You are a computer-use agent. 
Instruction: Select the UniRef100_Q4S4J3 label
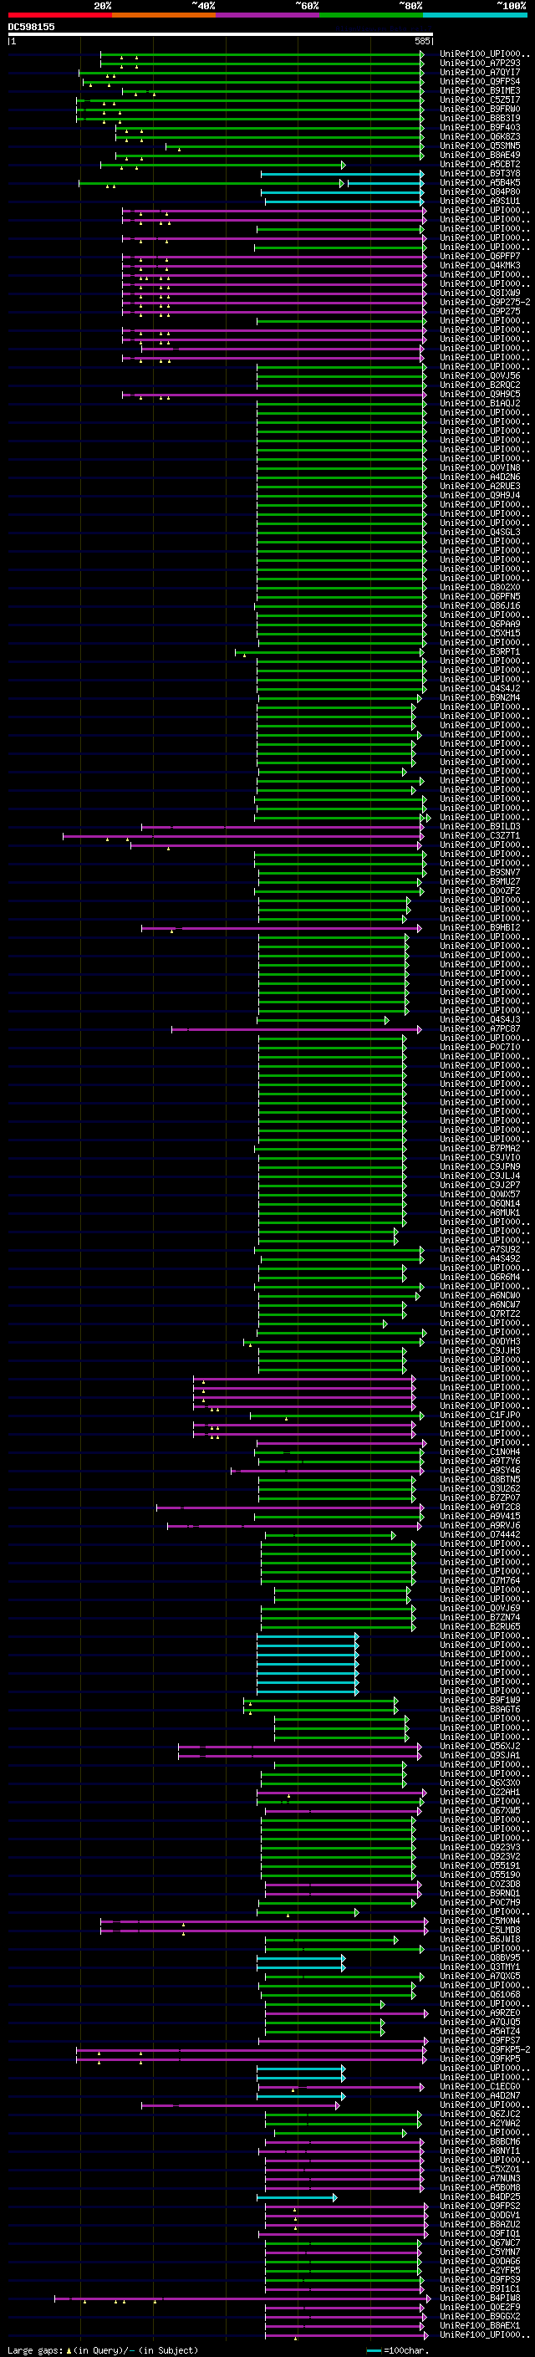point(480,1019)
